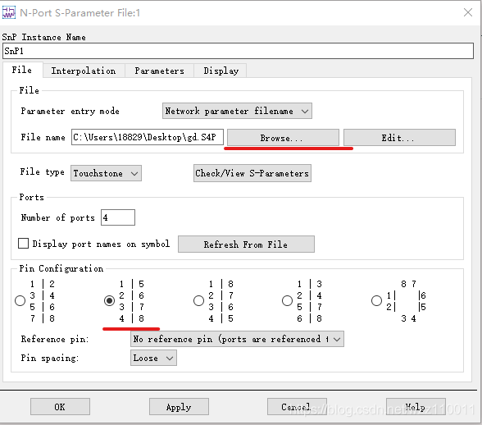Open the Reference pin dropdown
Image resolution: width=482 pixels, height=425 pixels.
(x=237, y=339)
